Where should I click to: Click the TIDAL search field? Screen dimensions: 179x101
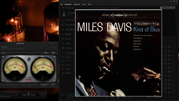[167, 8]
